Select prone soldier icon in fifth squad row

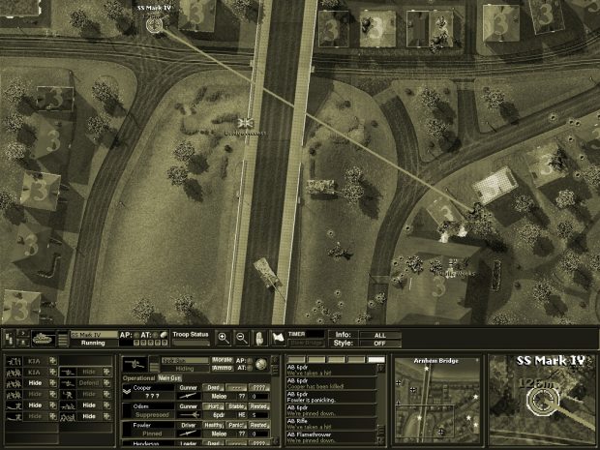[14, 405]
